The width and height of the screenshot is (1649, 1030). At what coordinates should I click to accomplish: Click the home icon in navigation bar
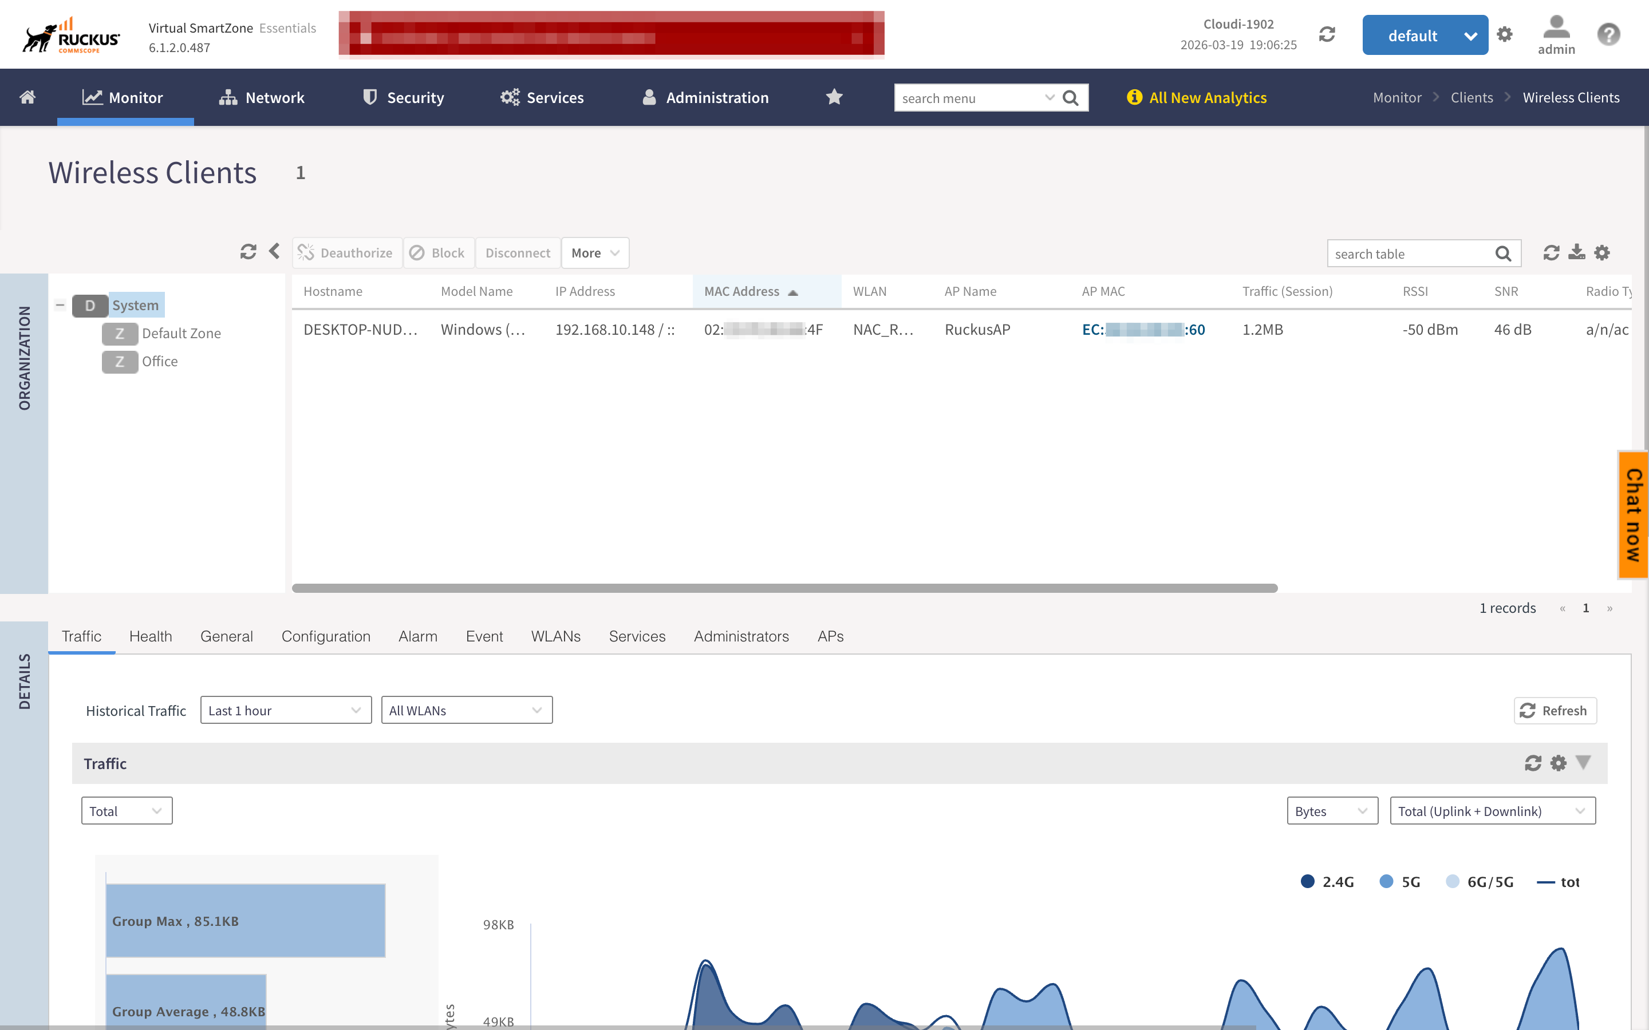27,97
